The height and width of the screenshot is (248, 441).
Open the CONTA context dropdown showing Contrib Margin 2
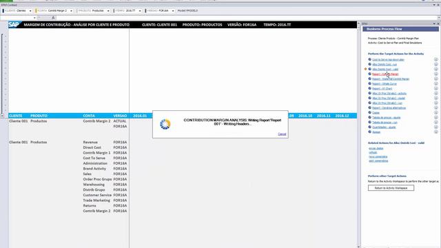pyautogui.click(x=71, y=11)
